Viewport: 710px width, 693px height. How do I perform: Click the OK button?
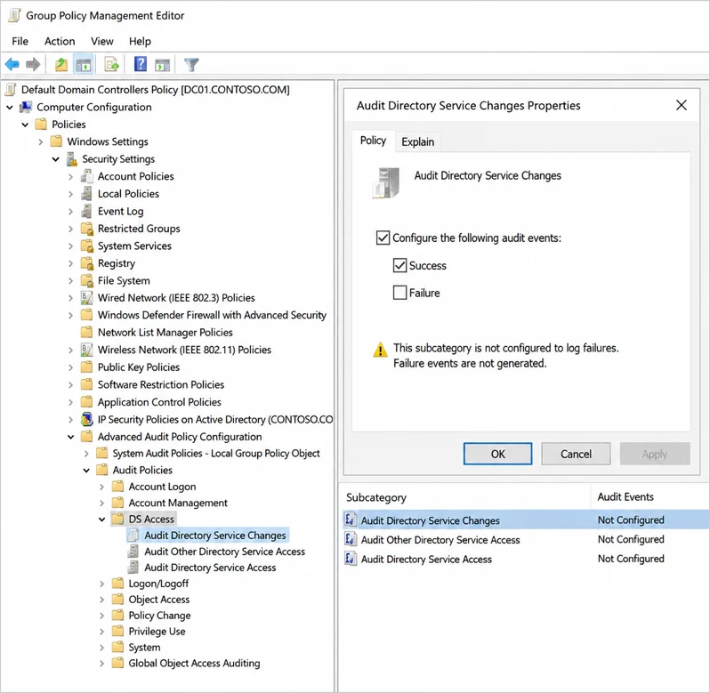point(497,454)
